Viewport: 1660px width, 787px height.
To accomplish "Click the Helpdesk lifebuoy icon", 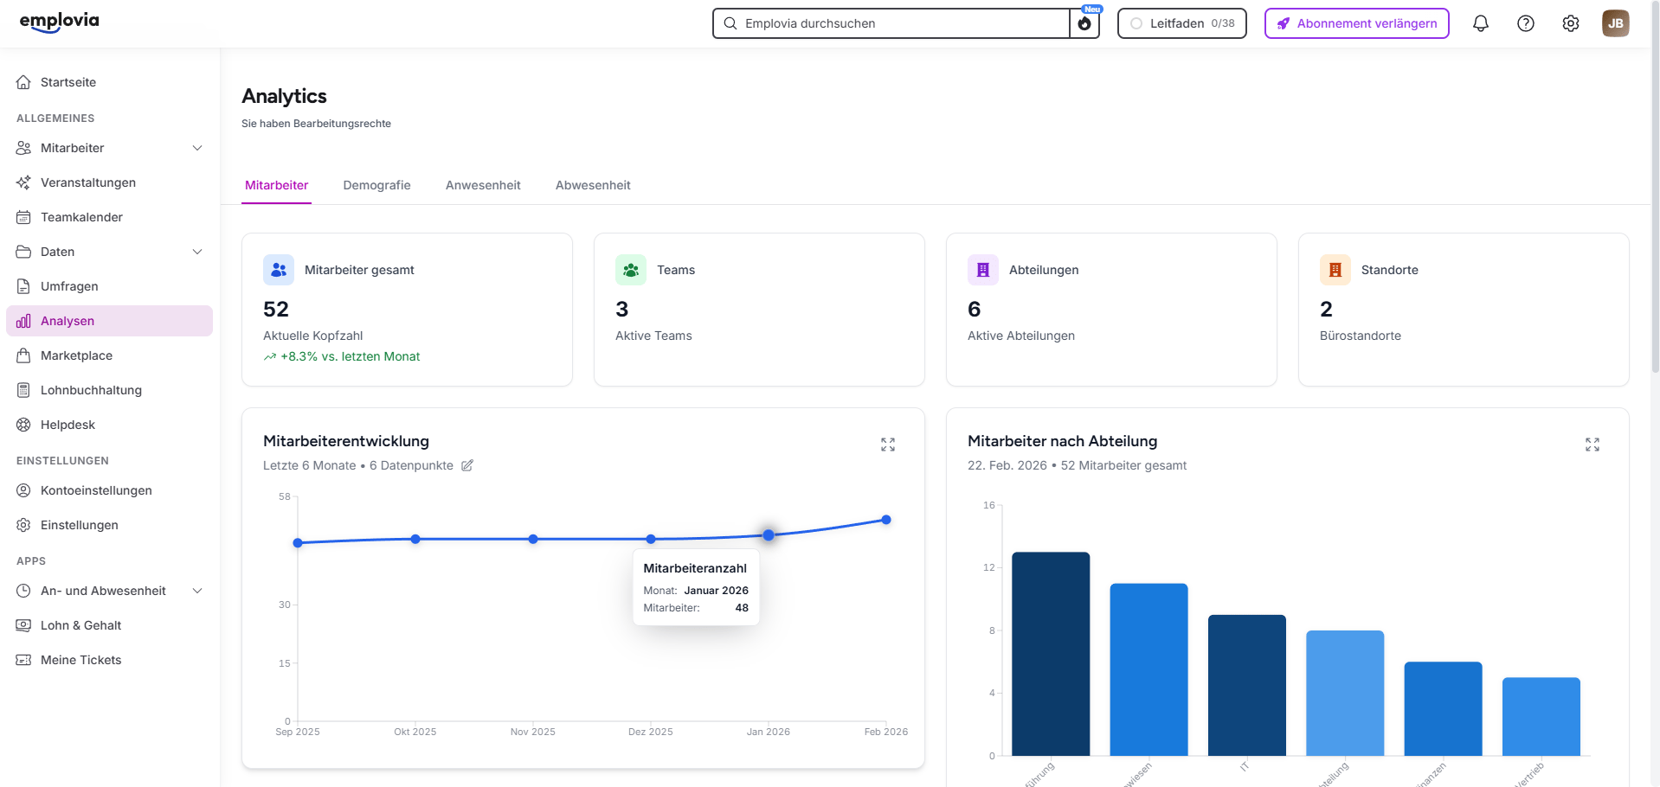I will tap(23, 425).
